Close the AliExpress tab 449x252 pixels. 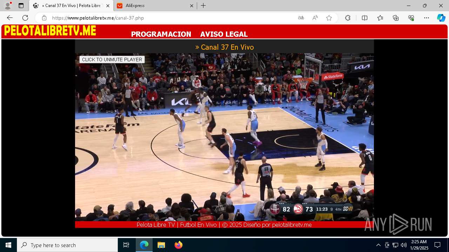pyautogui.click(x=192, y=6)
